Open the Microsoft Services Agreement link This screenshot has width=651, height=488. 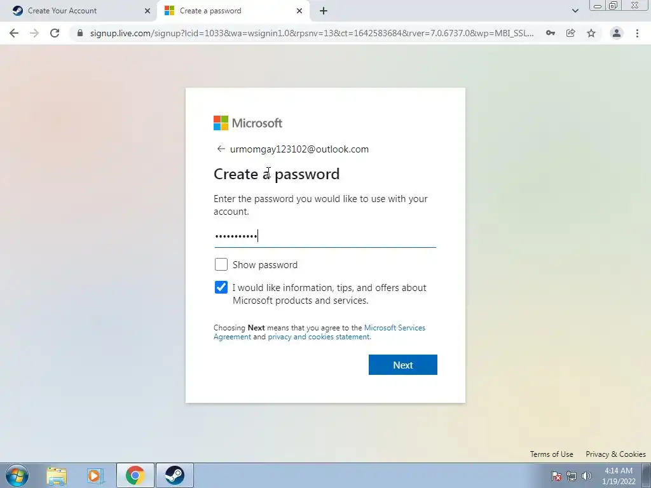(320, 332)
